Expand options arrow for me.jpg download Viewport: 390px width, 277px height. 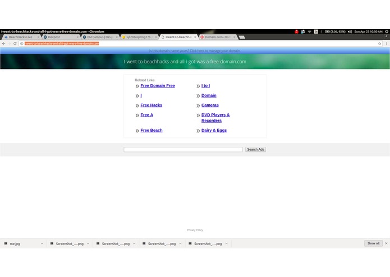point(42,244)
